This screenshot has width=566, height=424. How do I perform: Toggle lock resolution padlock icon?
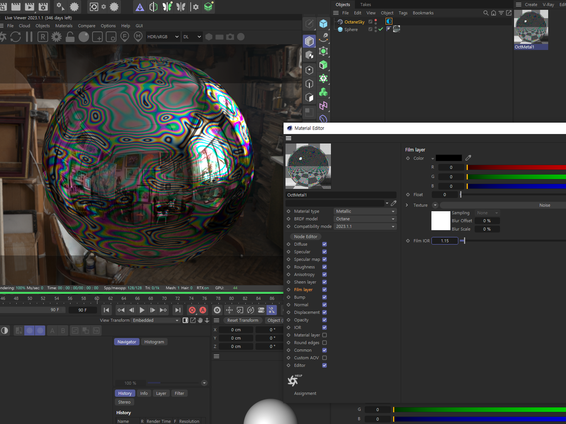[70, 37]
